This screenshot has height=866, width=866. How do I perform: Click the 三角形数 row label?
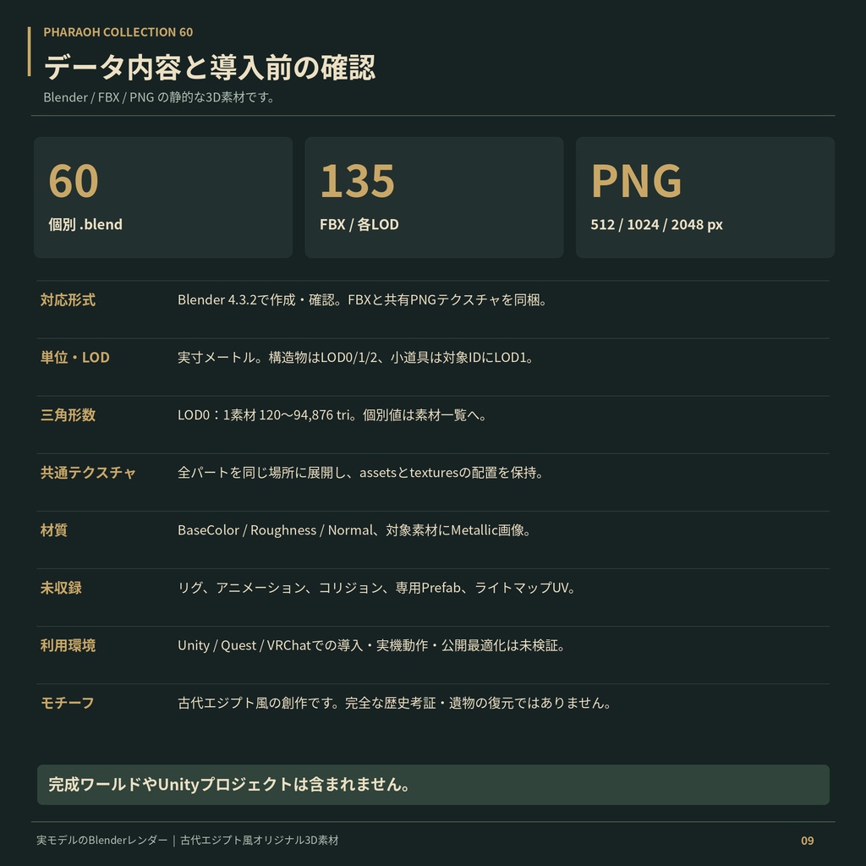click(x=68, y=414)
